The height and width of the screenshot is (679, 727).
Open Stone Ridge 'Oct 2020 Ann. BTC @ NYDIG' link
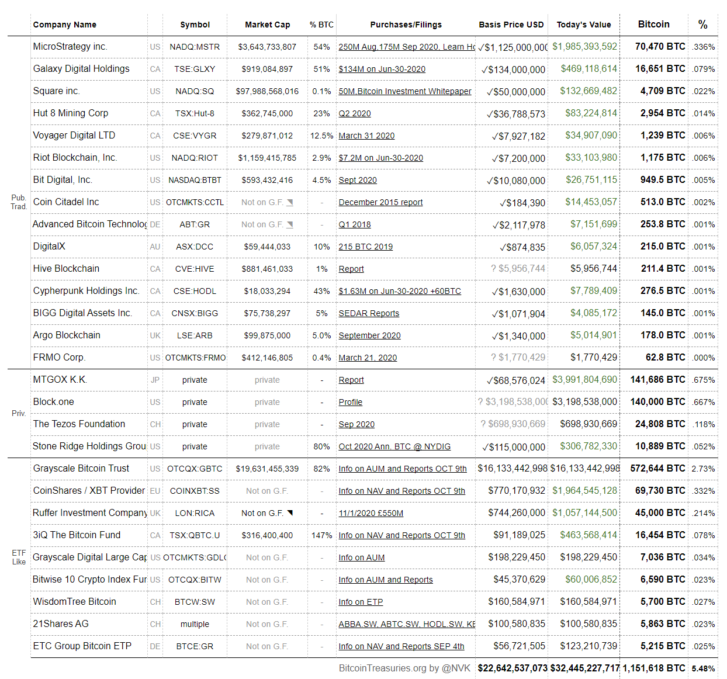pyautogui.click(x=394, y=446)
